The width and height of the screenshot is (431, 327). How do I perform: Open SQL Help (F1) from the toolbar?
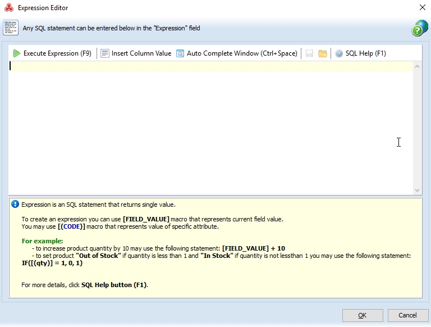(360, 53)
